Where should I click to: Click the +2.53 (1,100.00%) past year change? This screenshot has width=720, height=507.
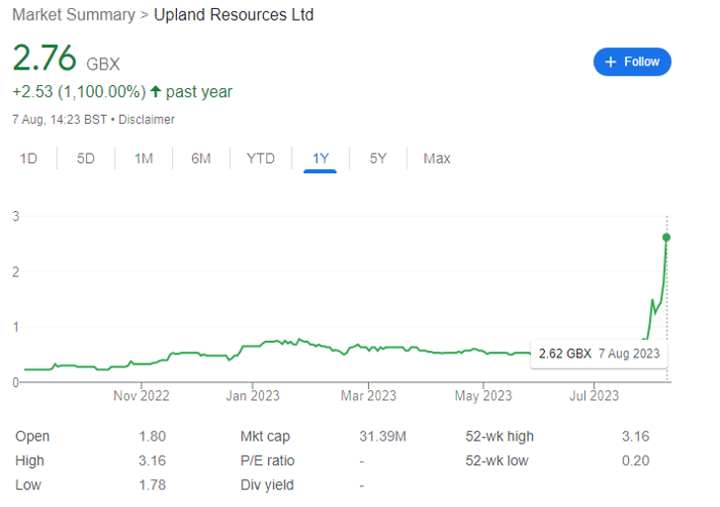[123, 92]
